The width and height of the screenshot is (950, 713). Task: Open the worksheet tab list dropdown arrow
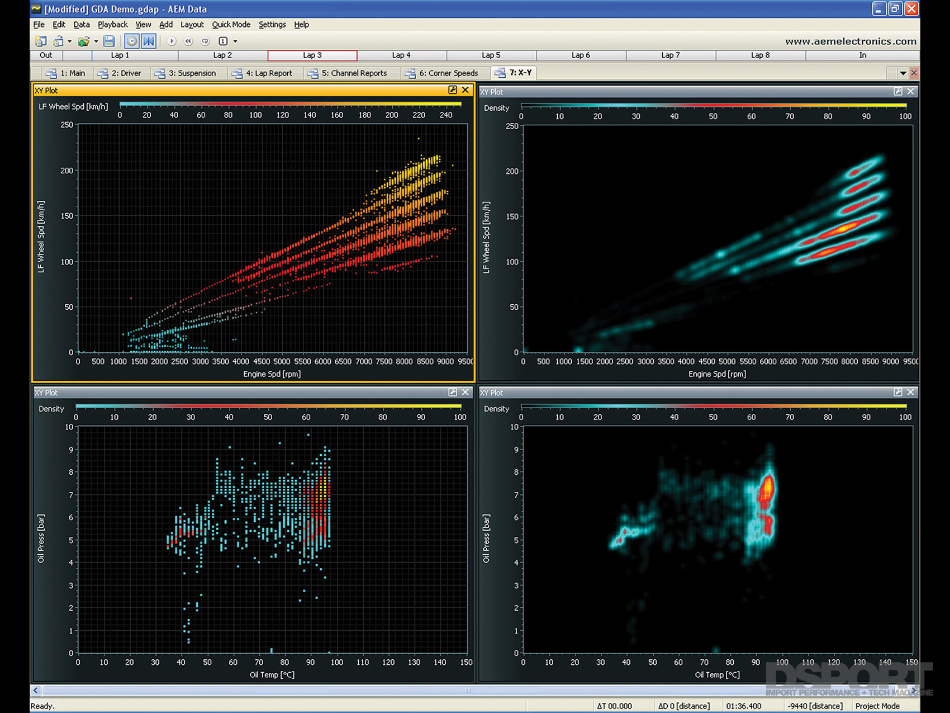(x=902, y=73)
